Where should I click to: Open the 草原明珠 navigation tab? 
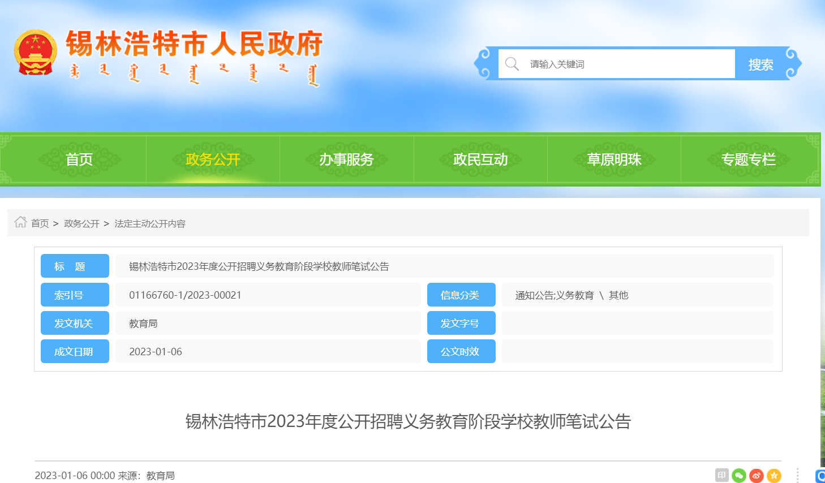point(614,159)
